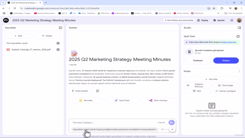245x138 pixels.
Task: Click the Keşfet button
Action: tap(47, 36)
